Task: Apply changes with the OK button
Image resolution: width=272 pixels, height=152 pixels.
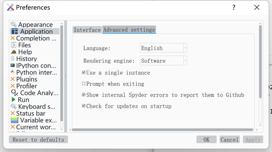Action: pyautogui.click(x=206, y=139)
